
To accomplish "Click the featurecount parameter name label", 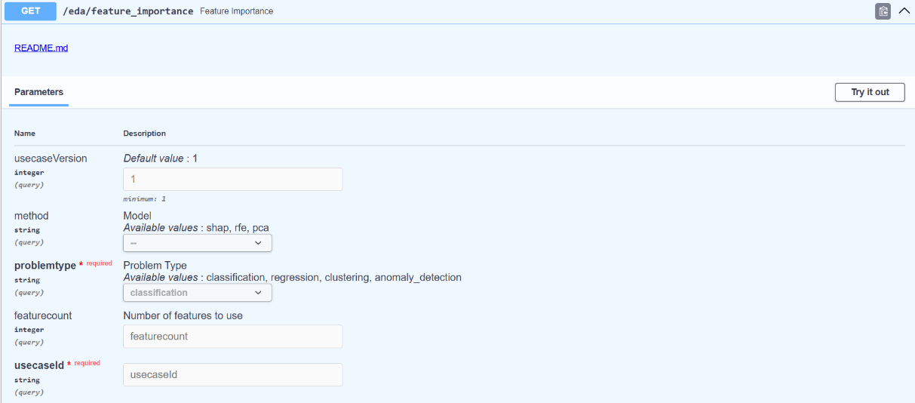I will 43,315.
